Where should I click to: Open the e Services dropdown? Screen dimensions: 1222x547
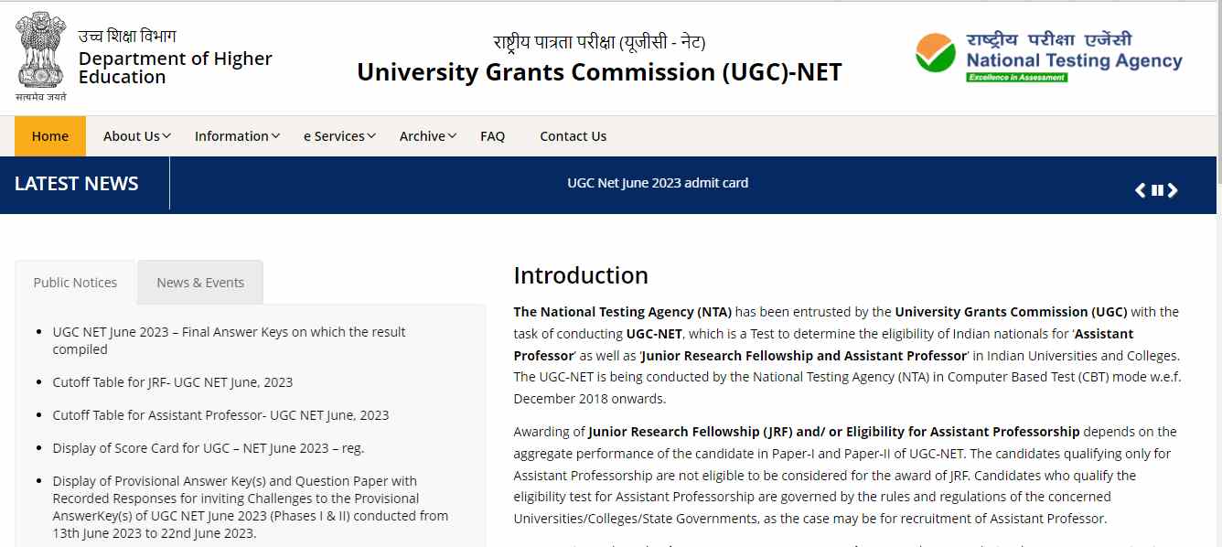pos(339,136)
